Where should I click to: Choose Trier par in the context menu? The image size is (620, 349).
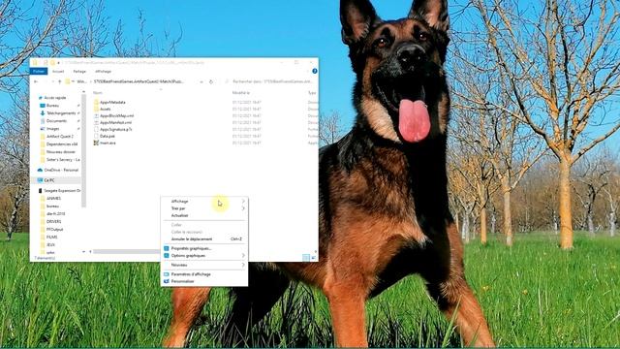point(204,208)
